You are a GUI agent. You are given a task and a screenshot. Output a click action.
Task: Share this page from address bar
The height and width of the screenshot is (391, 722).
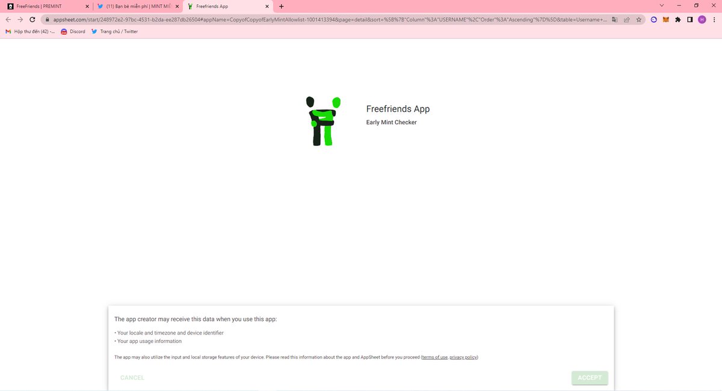[x=626, y=19]
